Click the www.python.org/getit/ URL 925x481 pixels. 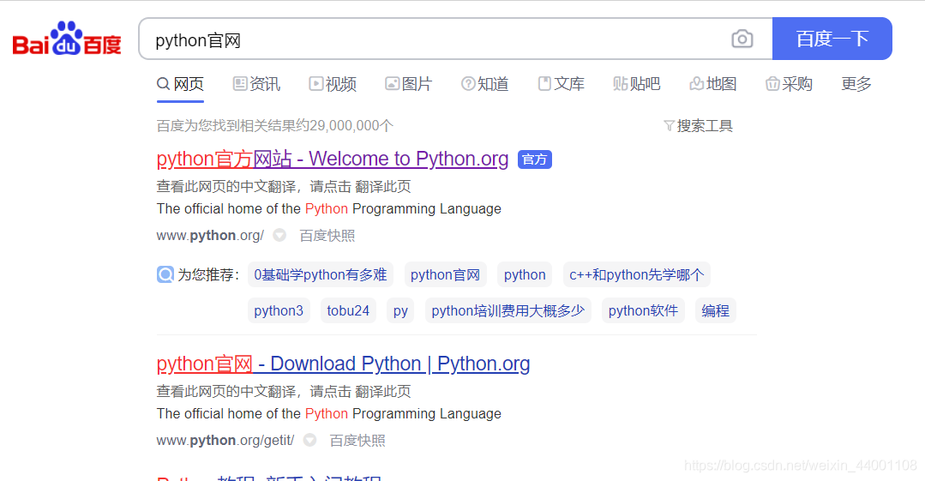tap(225, 441)
